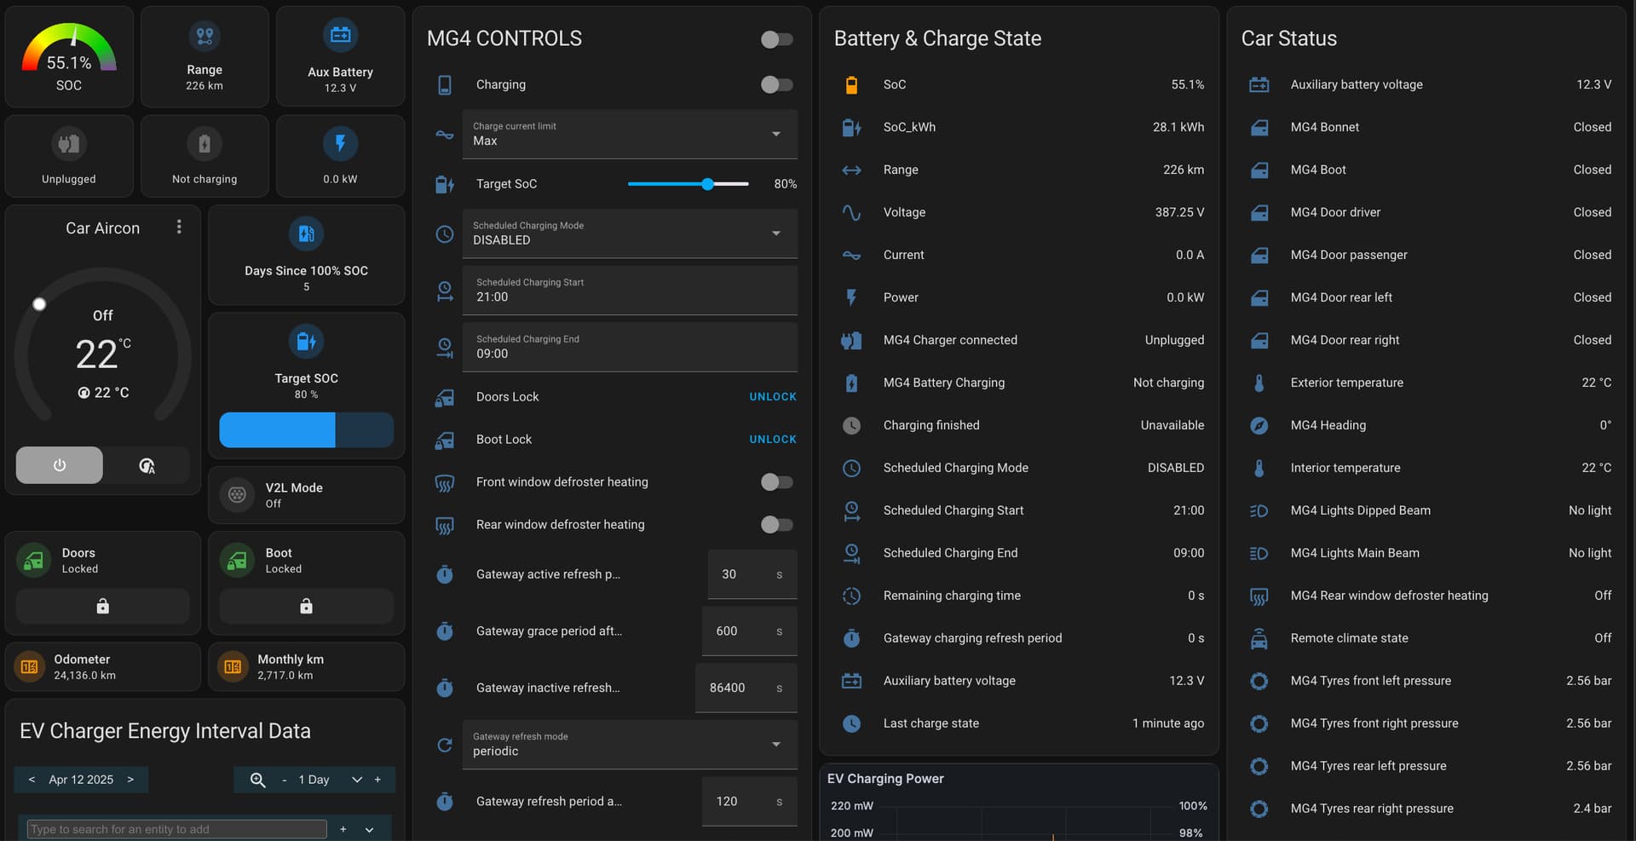Click the magnifier zoom icon in energy chart
The image size is (1636, 841).
[257, 780]
